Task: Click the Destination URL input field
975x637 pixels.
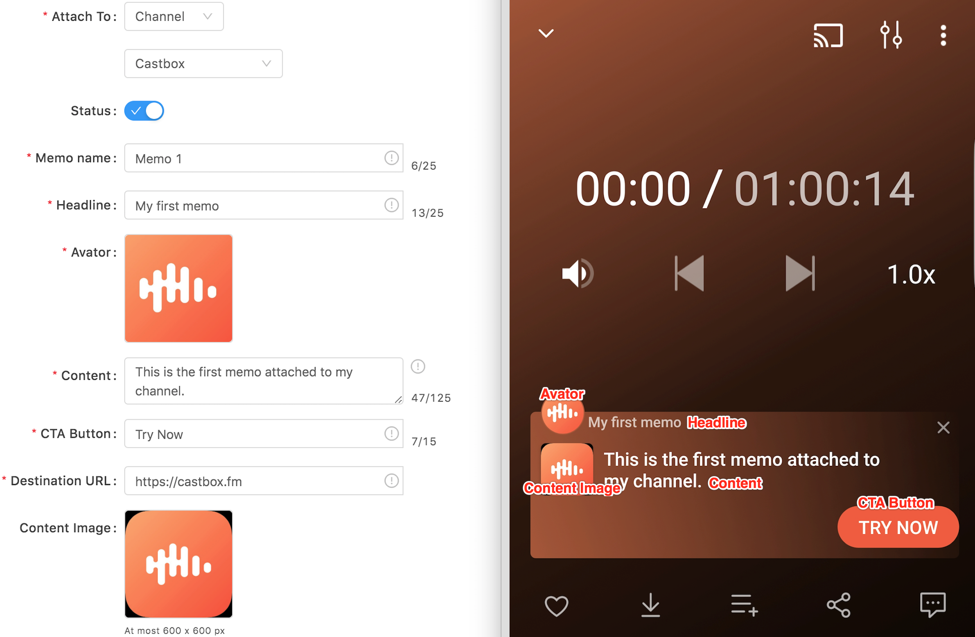Action: 258,481
